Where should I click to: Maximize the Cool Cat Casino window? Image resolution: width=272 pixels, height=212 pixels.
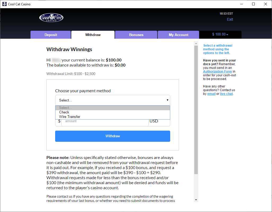pos(253,4)
